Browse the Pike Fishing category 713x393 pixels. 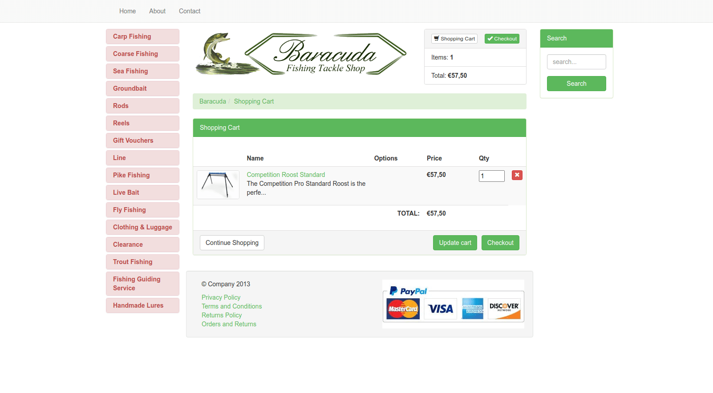click(x=142, y=175)
